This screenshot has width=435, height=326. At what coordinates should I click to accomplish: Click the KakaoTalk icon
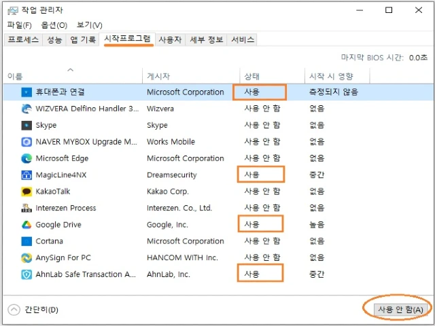(x=27, y=192)
